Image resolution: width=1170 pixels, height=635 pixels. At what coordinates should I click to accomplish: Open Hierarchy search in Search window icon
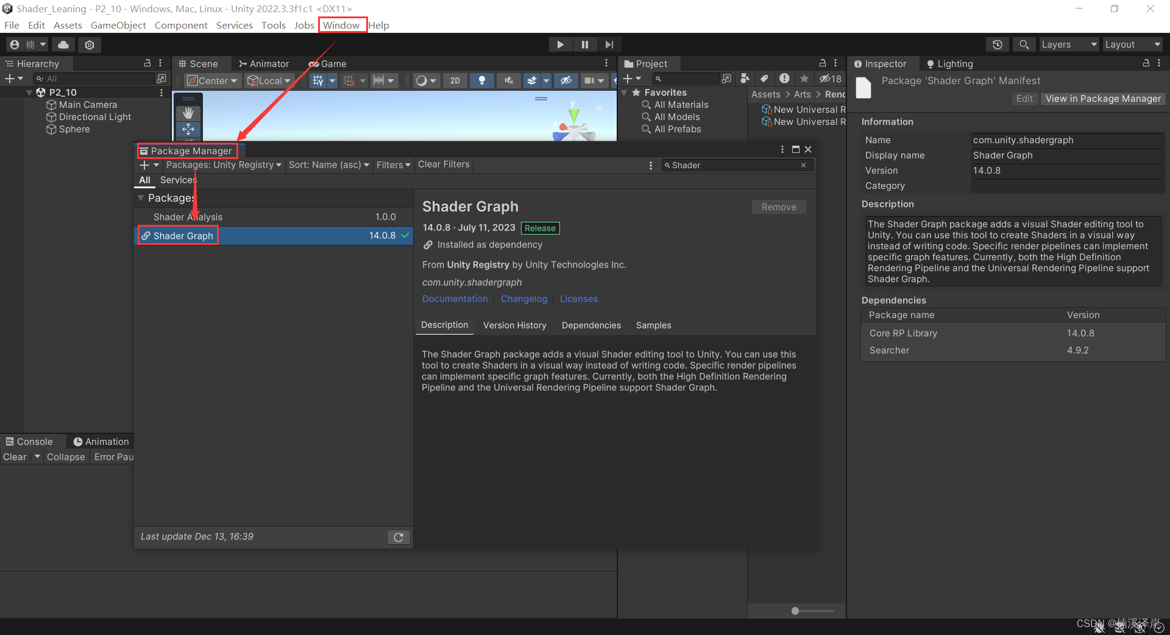point(161,79)
